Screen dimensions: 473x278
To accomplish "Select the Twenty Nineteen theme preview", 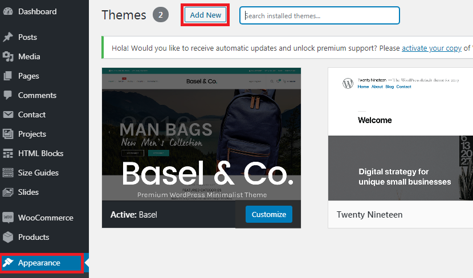I will (400, 134).
